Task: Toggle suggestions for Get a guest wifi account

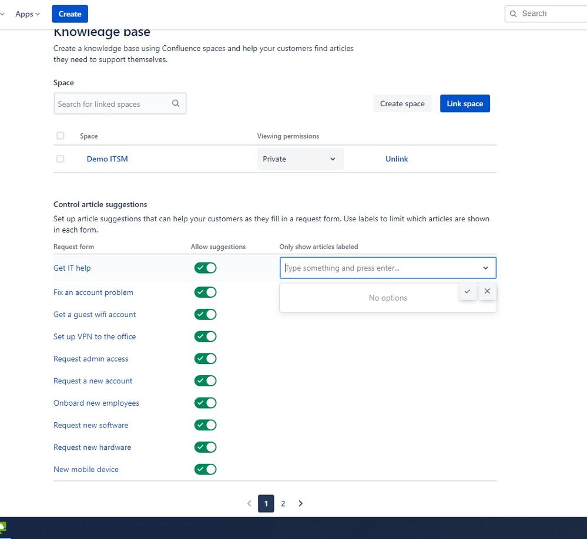Action: point(205,314)
